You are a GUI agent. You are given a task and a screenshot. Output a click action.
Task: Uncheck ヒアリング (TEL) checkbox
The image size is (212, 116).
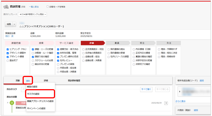point(7,49)
